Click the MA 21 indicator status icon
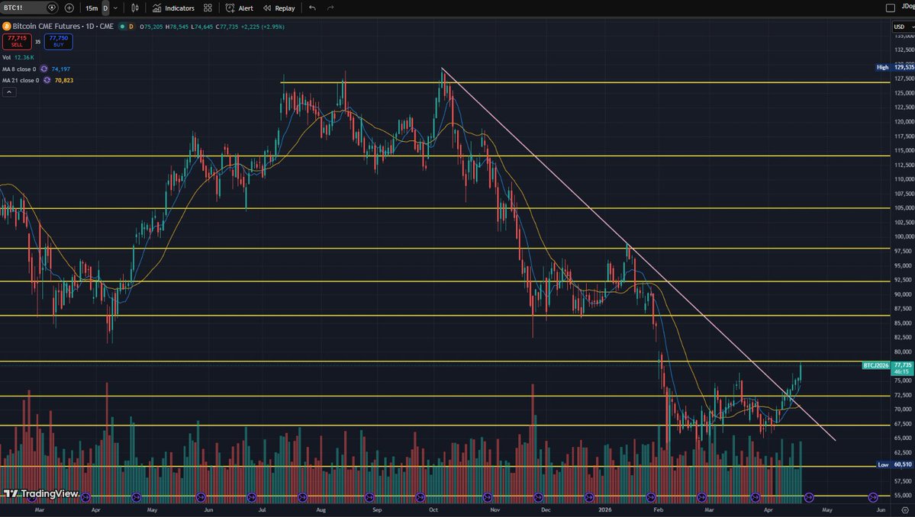The height and width of the screenshot is (517, 915). [x=47, y=80]
